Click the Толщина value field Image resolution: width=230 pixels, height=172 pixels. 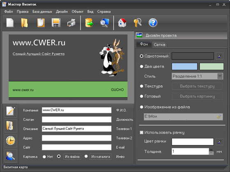pyautogui.click(x=190, y=152)
